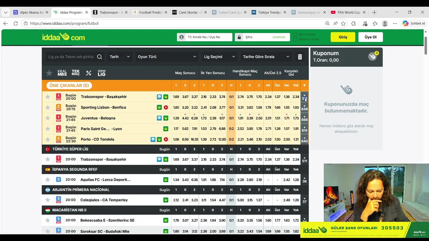The width and height of the screenshot is (429, 241).
Task: Tick the Şifremi Göster checkbox
Action: point(295,39)
